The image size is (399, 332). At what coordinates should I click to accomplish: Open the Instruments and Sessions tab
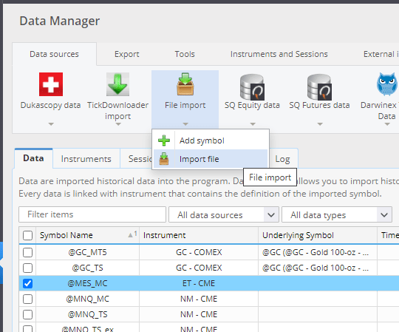click(279, 54)
